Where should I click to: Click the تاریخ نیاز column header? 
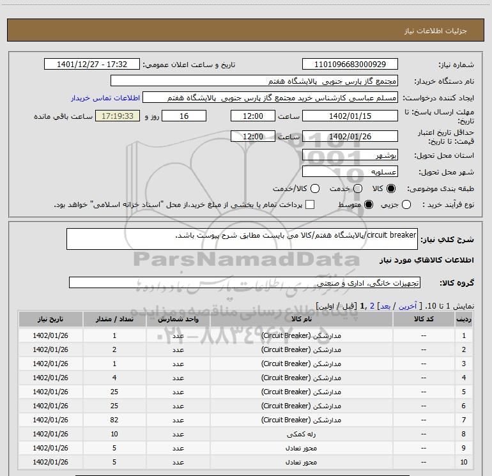point(50,319)
